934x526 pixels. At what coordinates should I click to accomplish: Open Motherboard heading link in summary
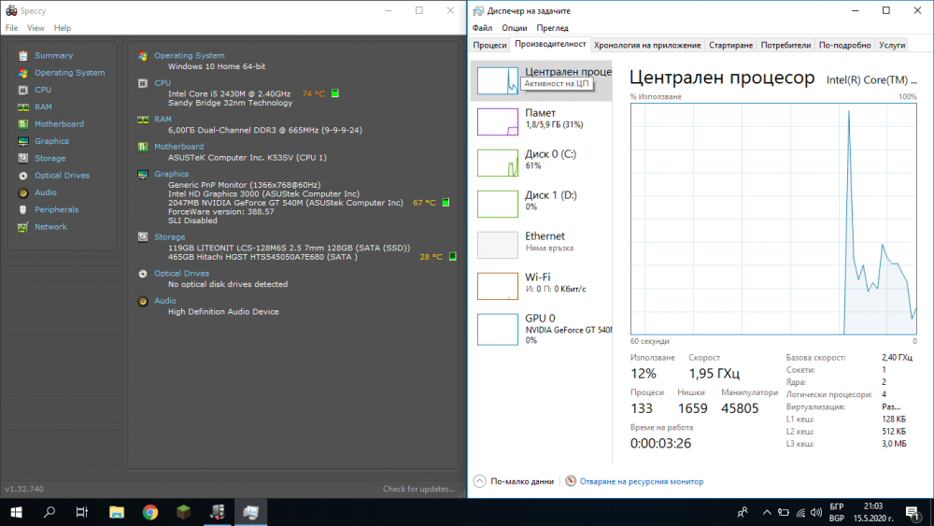click(178, 147)
